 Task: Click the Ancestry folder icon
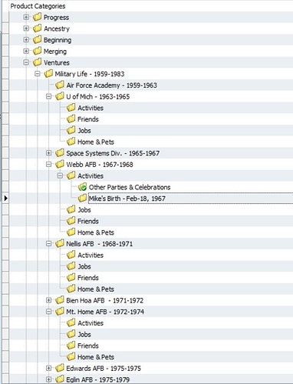[x=37, y=28]
